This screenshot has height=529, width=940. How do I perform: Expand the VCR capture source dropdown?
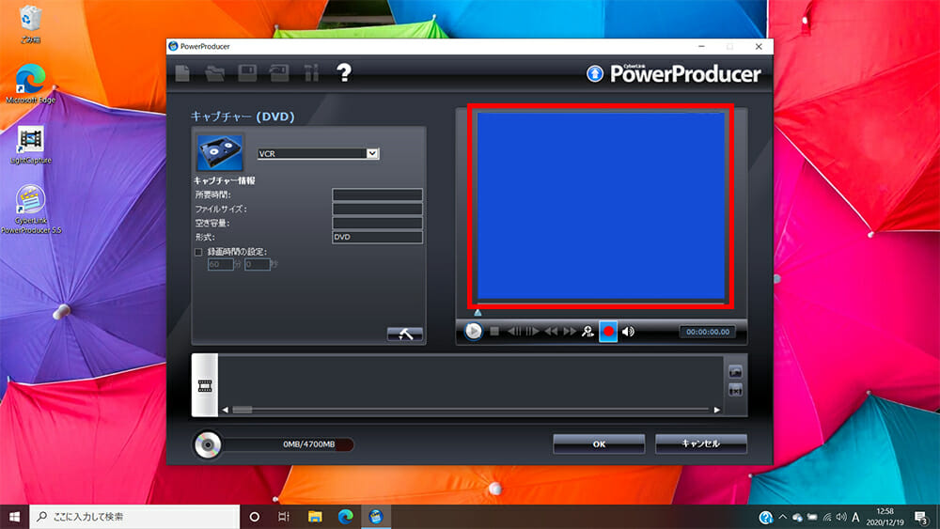372,153
